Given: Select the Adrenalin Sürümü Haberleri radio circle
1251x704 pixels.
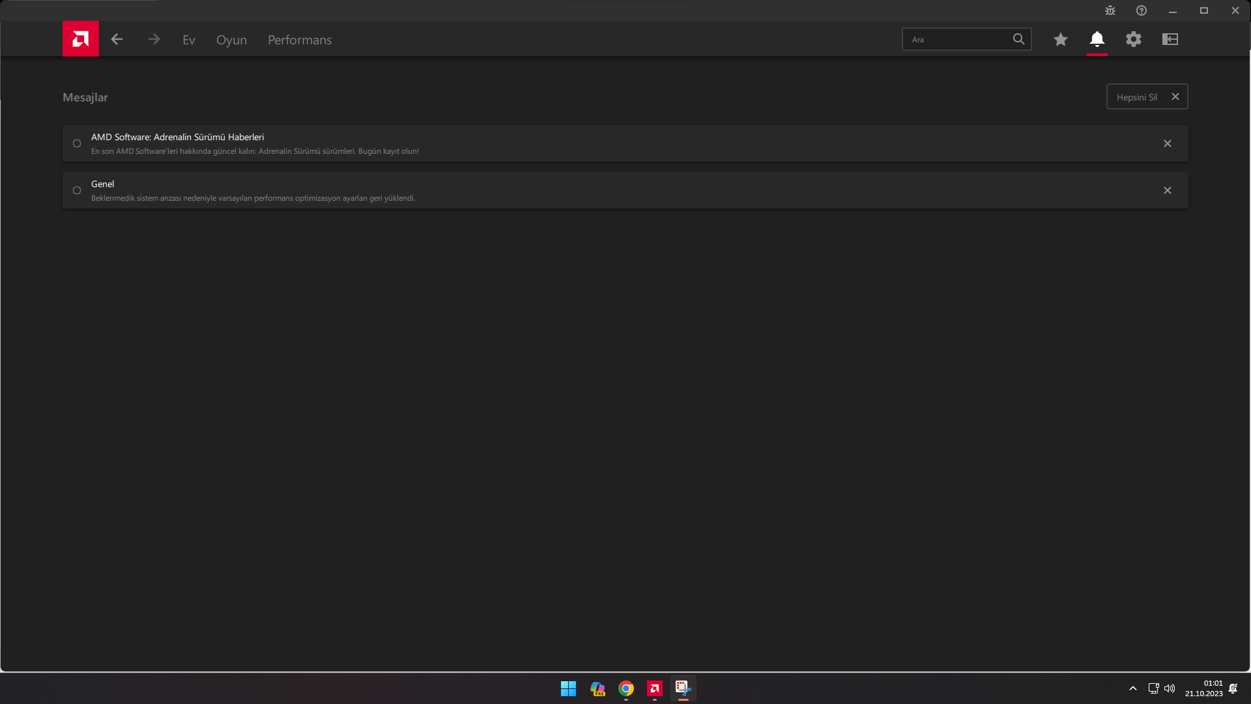Looking at the screenshot, I should point(77,143).
